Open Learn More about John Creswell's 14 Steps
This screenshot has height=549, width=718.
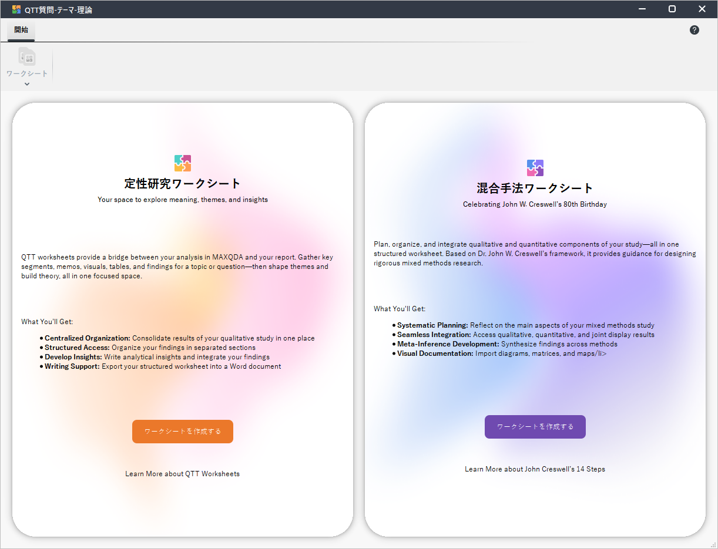coord(535,469)
